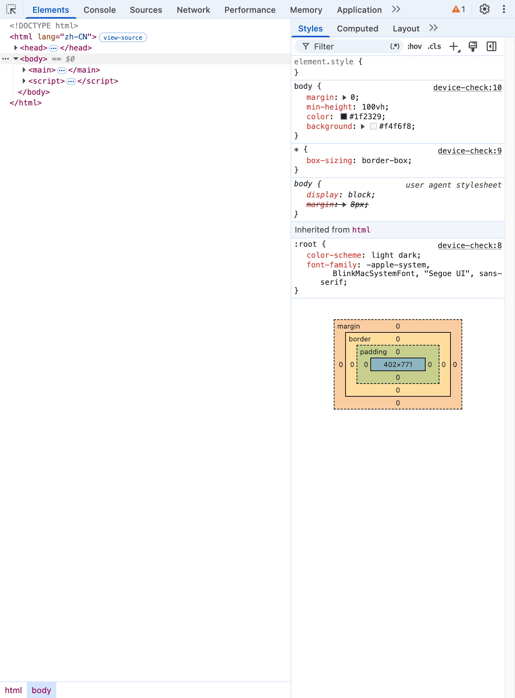This screenshot has height=698, width=515.
Task: Expand script collapsed content ellipsis badge
Action: click(71, 82)
